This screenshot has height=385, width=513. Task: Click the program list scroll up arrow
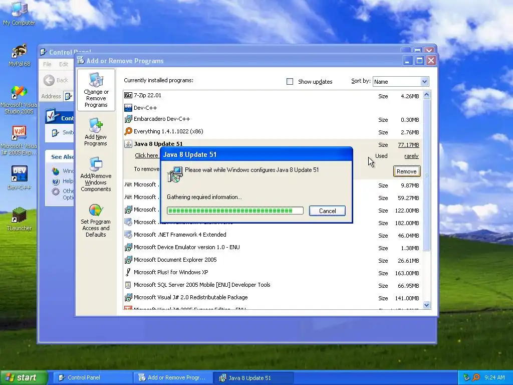(426, 95)
